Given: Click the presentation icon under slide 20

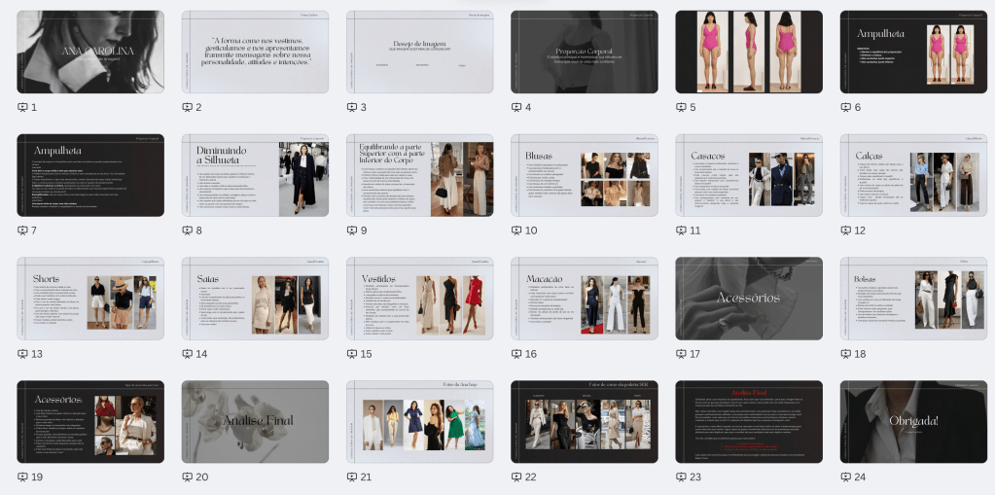Looking at the screenshot, I should [188, 477].
